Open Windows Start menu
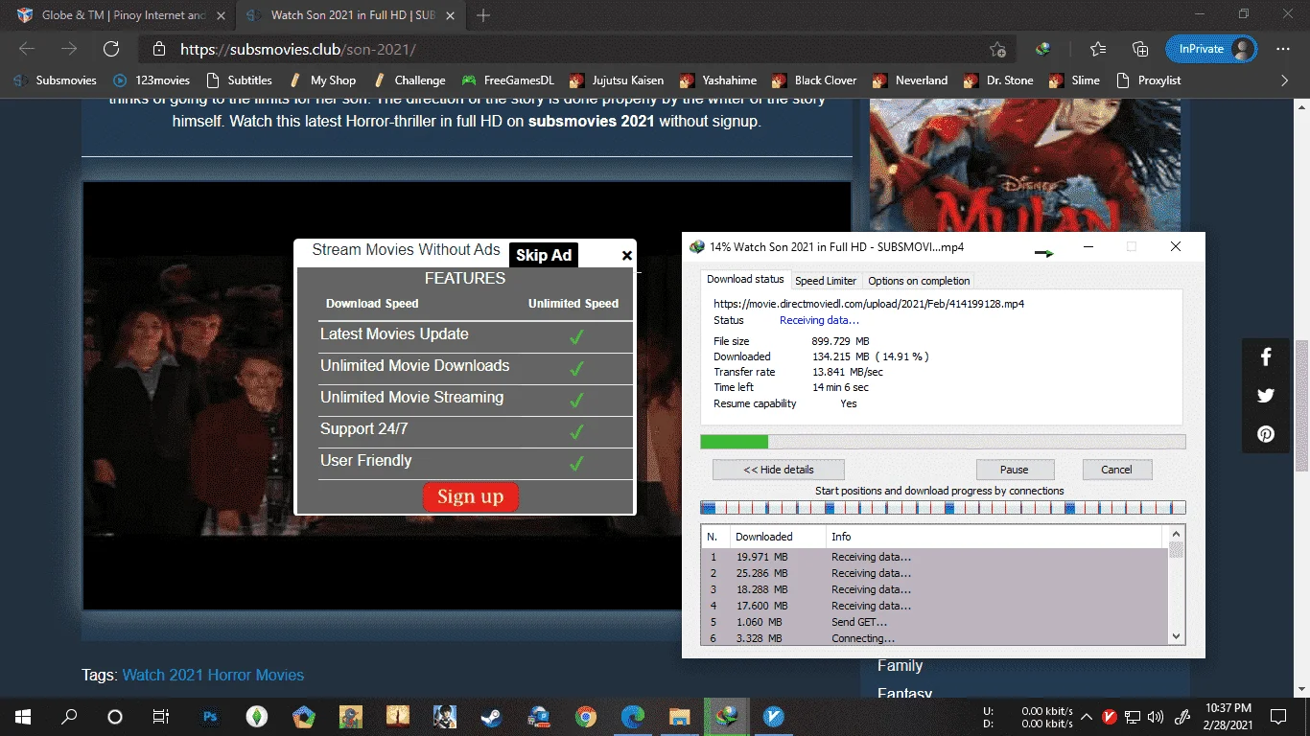This screenshot has height=736, width=1310. (23, 716)
